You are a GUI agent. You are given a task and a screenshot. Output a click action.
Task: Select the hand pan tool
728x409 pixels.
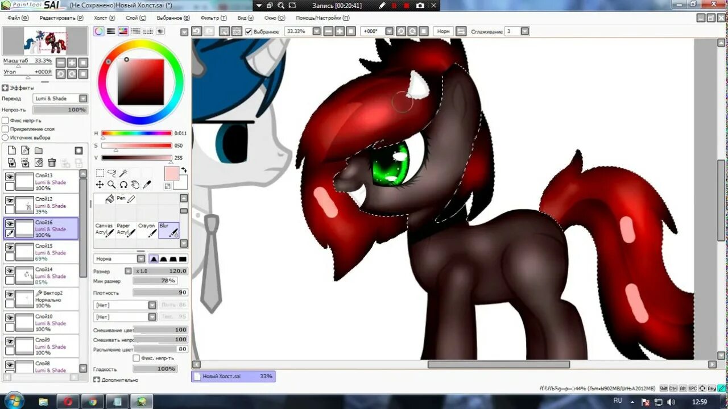coord(135,185)
